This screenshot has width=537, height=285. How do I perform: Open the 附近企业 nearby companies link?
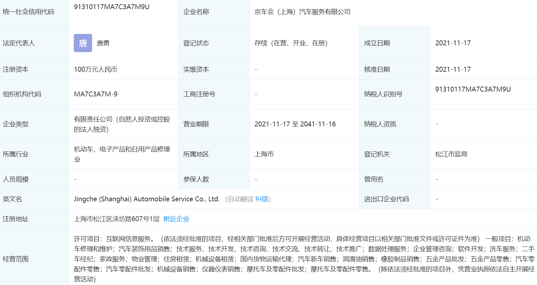point(176,219)
